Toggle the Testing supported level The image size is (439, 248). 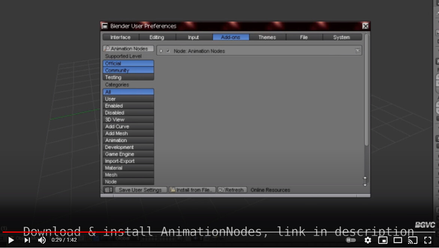tap(128, 77)
